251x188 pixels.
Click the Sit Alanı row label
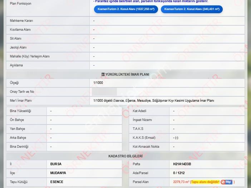point(15,39)
